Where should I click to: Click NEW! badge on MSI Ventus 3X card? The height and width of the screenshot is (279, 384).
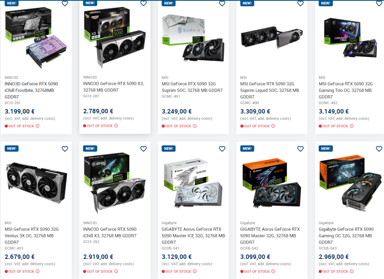point(12,148)
